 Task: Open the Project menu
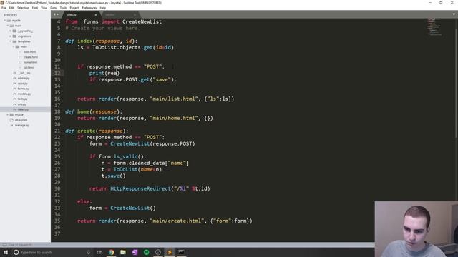pyautogui.click(x=74, y=8)
